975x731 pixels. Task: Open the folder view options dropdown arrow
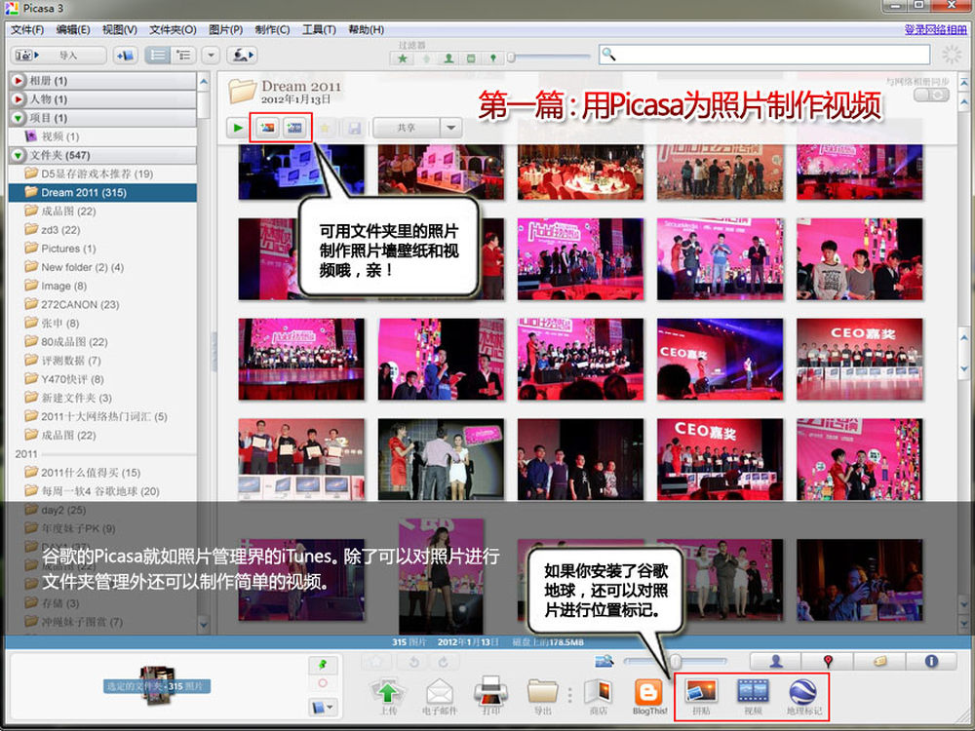coord(211,56)
